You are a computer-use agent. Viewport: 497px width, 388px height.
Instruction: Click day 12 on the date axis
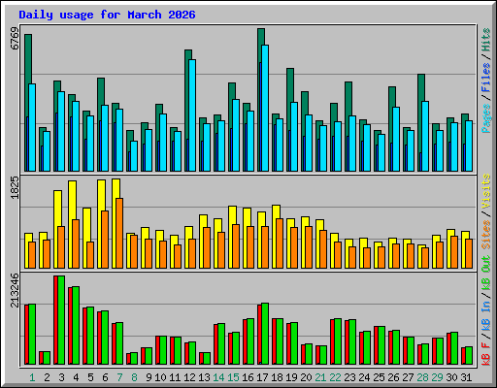[189, 377]
